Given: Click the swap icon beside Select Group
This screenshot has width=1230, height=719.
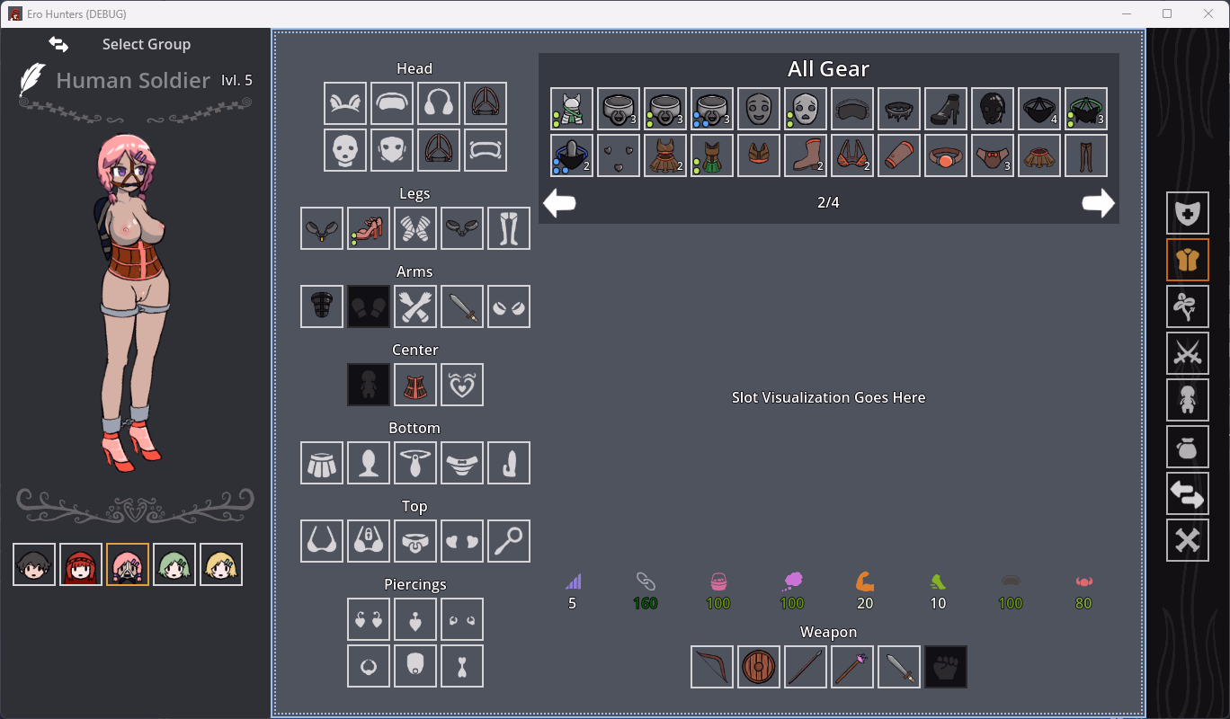Looking at the screenshot, I should [x=58, y=44].
